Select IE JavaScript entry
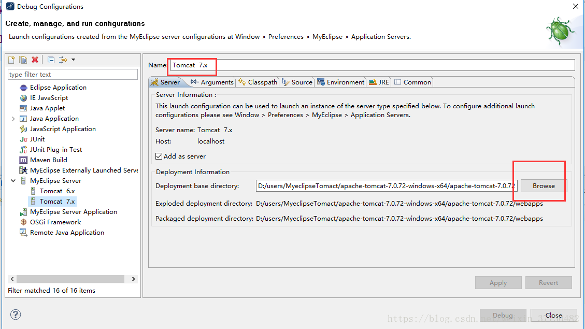 click(x=49, y=98)
